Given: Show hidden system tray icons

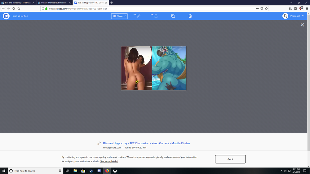Looking at the screenshot, I should (281, 171).
